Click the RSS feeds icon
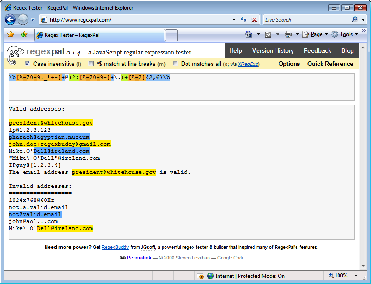Screen dimensions: 371x284 coord(268,34)
